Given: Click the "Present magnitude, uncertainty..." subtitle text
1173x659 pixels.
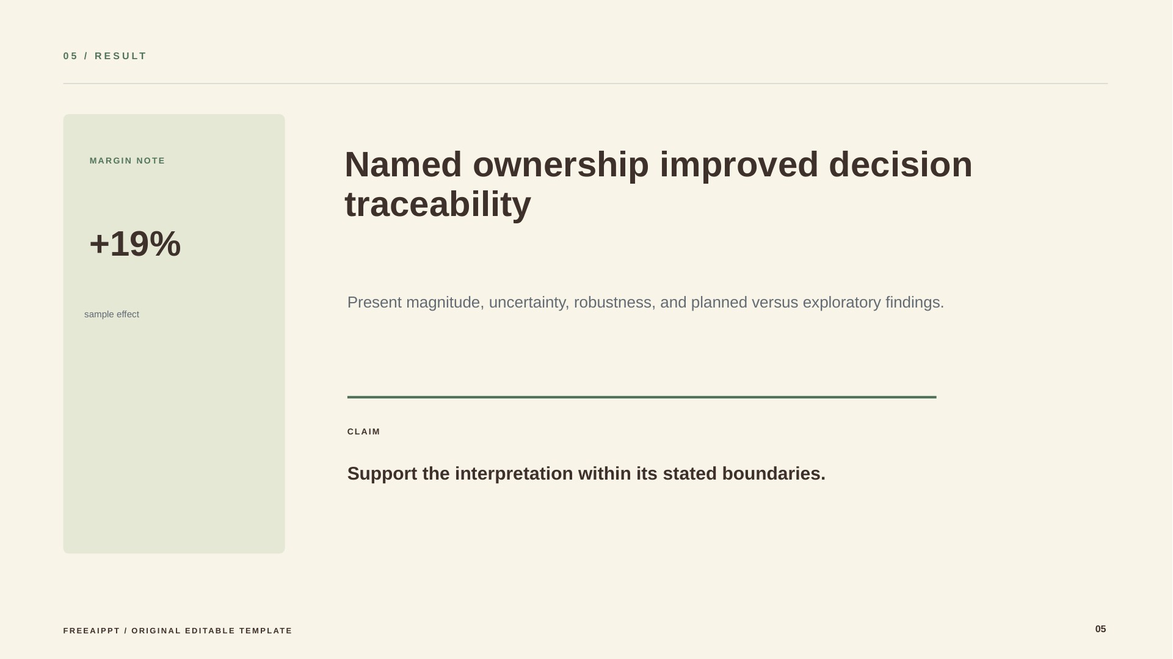Looking at the screenshot, I should 645,303.
